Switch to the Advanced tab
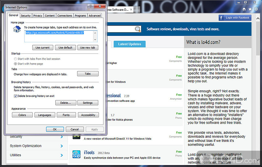The height and width of the screenshot is (167, 262). [x=95, y=16]
